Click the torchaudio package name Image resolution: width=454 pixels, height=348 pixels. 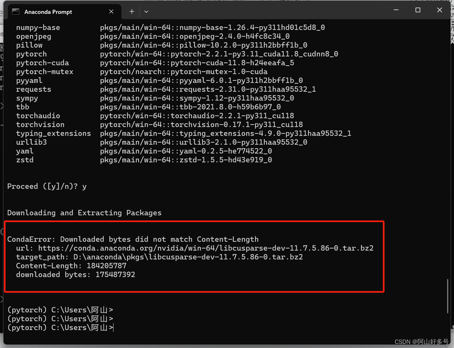tap(38, 116)
